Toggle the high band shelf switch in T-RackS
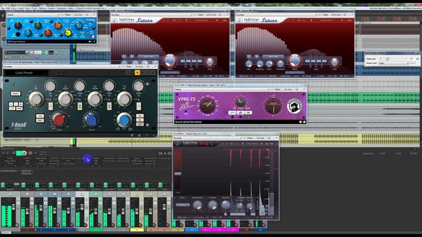 pos(138,106)
